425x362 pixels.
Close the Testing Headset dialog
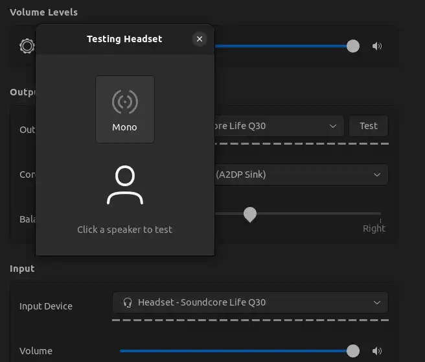tap(200, 39)
